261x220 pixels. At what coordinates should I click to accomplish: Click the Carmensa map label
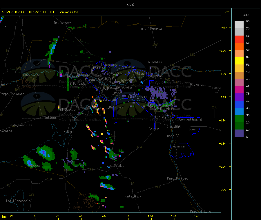point(177,146)
